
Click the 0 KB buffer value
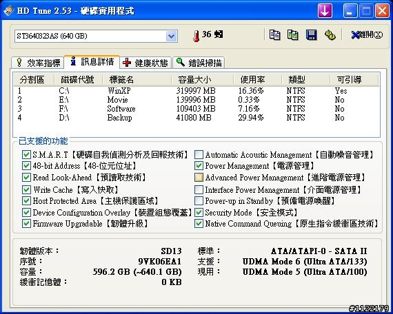[172, 282]
